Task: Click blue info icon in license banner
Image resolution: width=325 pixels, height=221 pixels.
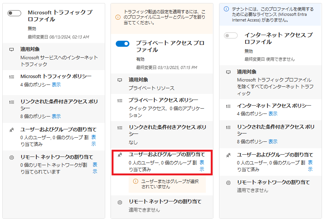Action: pos(226,9)
